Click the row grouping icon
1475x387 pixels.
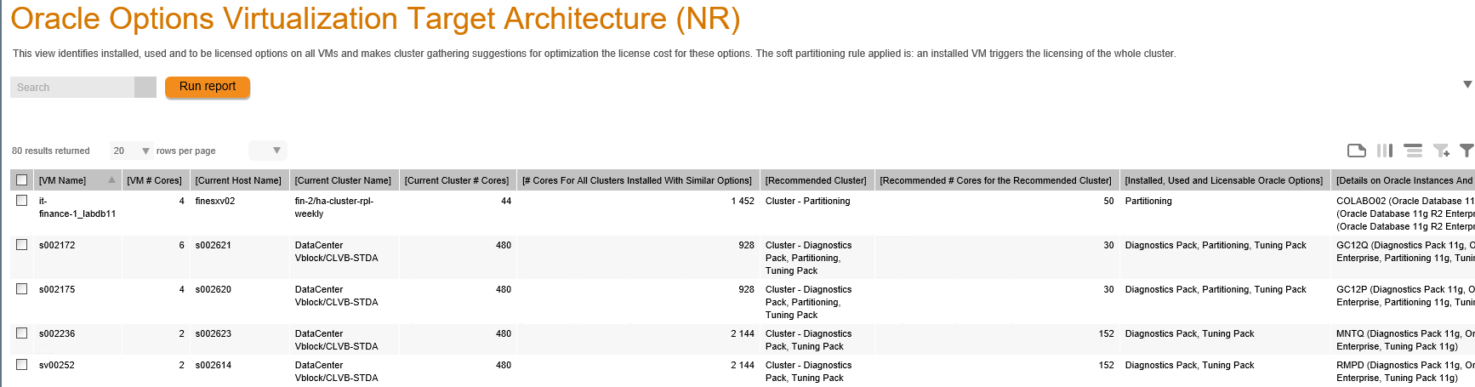[1413, 151]
